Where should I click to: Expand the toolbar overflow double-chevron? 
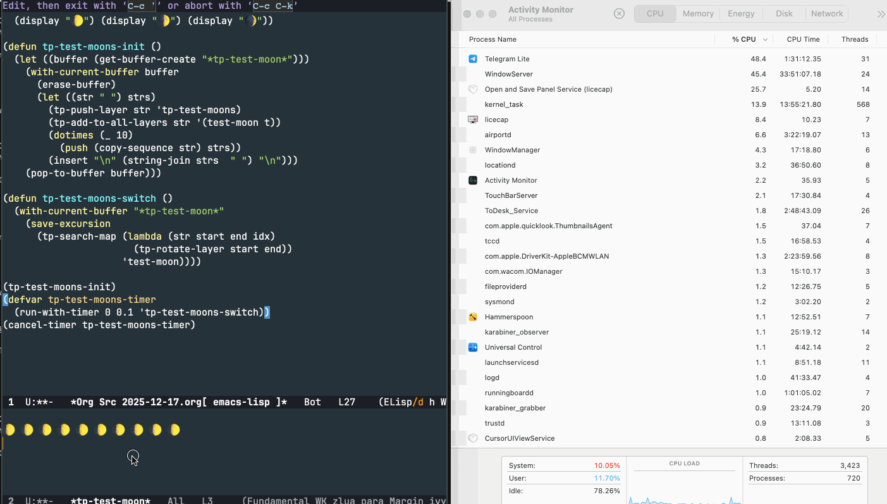881,14
